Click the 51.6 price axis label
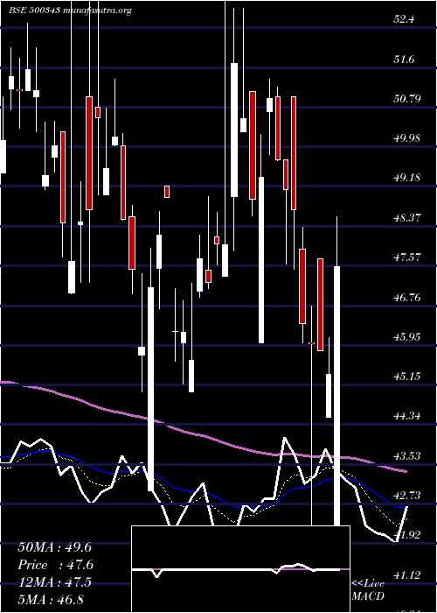 point(404,60)
